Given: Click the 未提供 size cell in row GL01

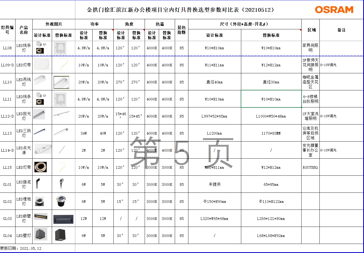Looking at the screenshot, I should tap(215, 184).
